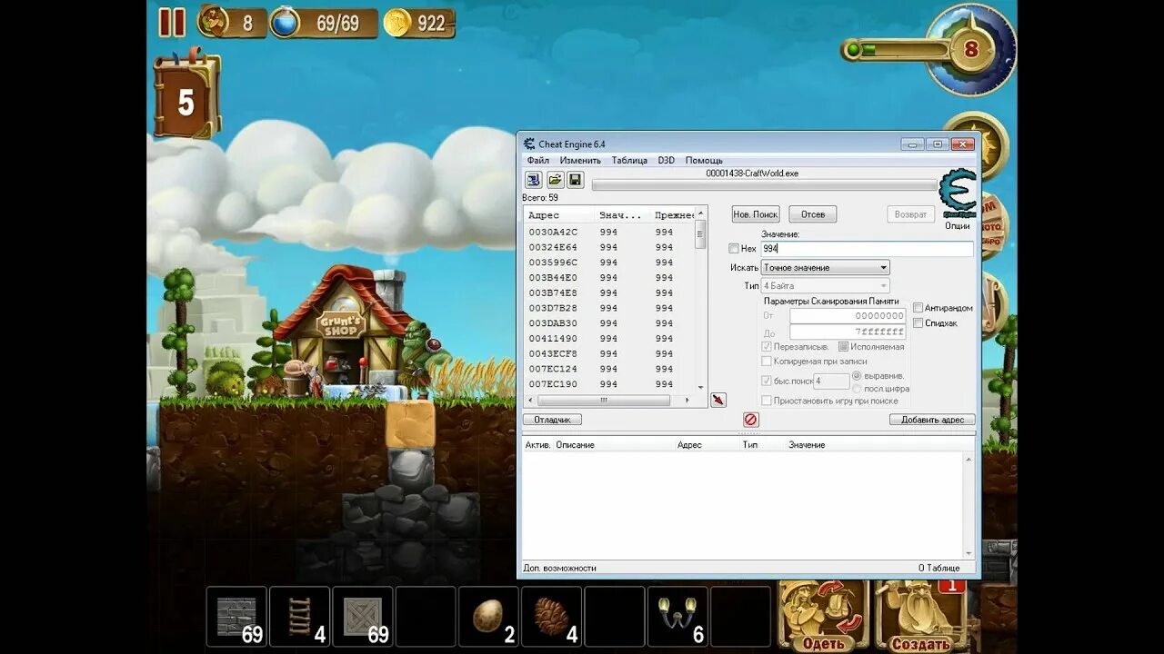Select the pine cone inventory slot
Image resolution: width=1164 pixels, height=654 pixels.
(552, 617)
